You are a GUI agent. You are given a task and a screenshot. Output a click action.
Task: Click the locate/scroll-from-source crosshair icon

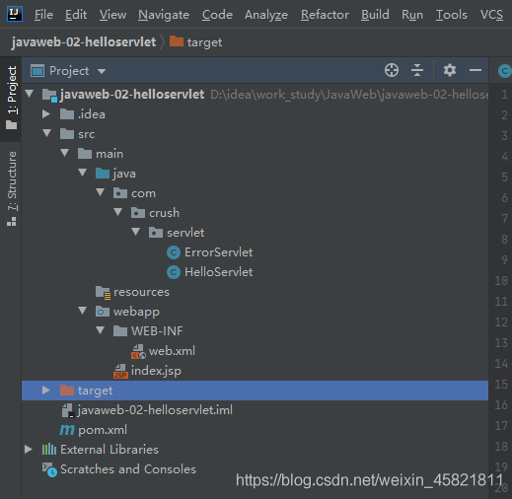pos(392,70)
